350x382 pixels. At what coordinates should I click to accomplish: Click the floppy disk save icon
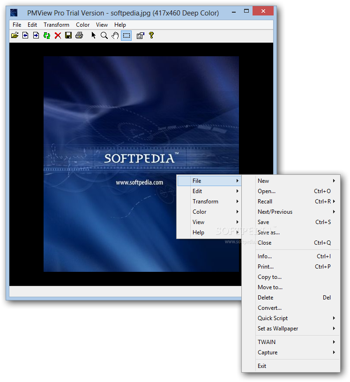click(68, 36)
